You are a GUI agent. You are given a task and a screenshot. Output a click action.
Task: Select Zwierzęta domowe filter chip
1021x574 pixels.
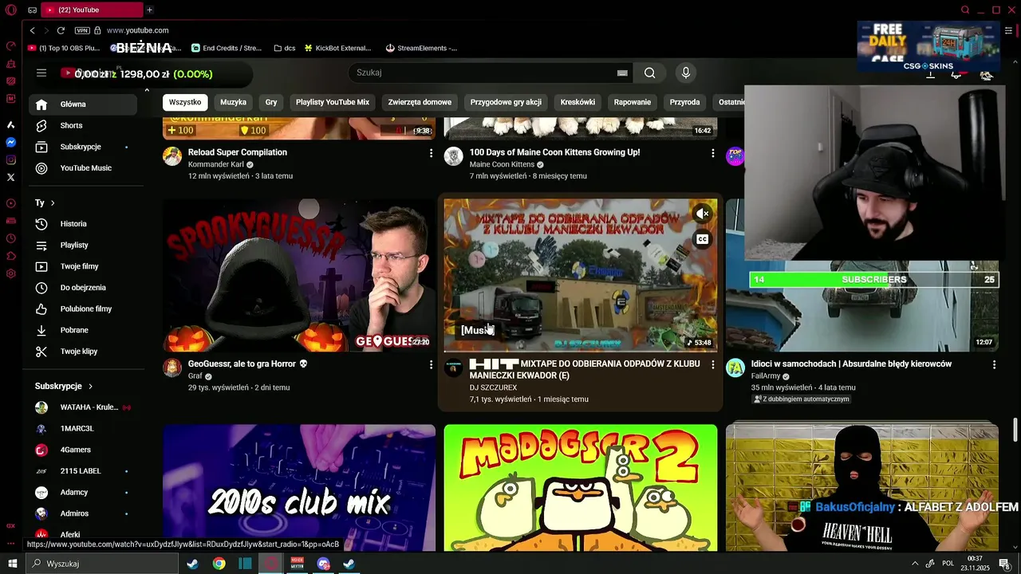(x=420, y=102)
